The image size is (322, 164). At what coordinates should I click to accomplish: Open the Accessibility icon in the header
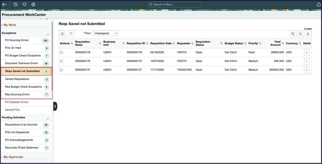click(x=33, y=4)
